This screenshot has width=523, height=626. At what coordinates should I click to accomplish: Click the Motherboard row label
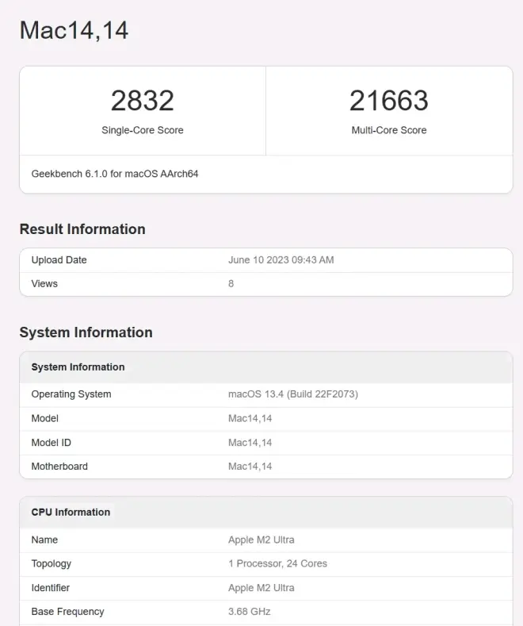[59, 467]
